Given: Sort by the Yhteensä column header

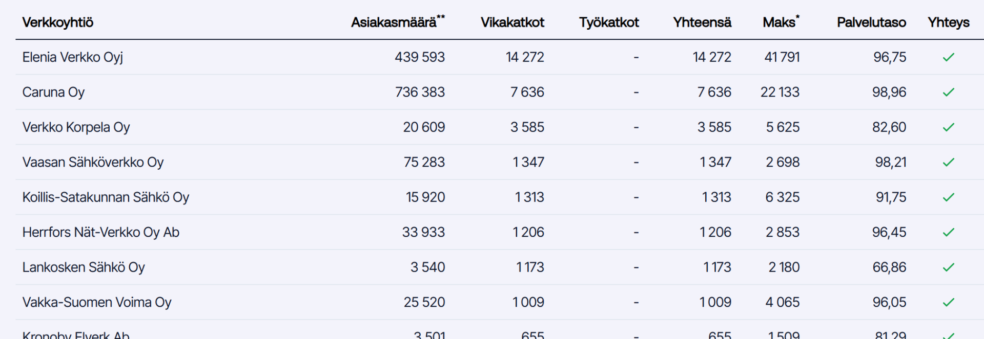Looking at the screenshot, I should pyautogui.click(x=702, y=22).
